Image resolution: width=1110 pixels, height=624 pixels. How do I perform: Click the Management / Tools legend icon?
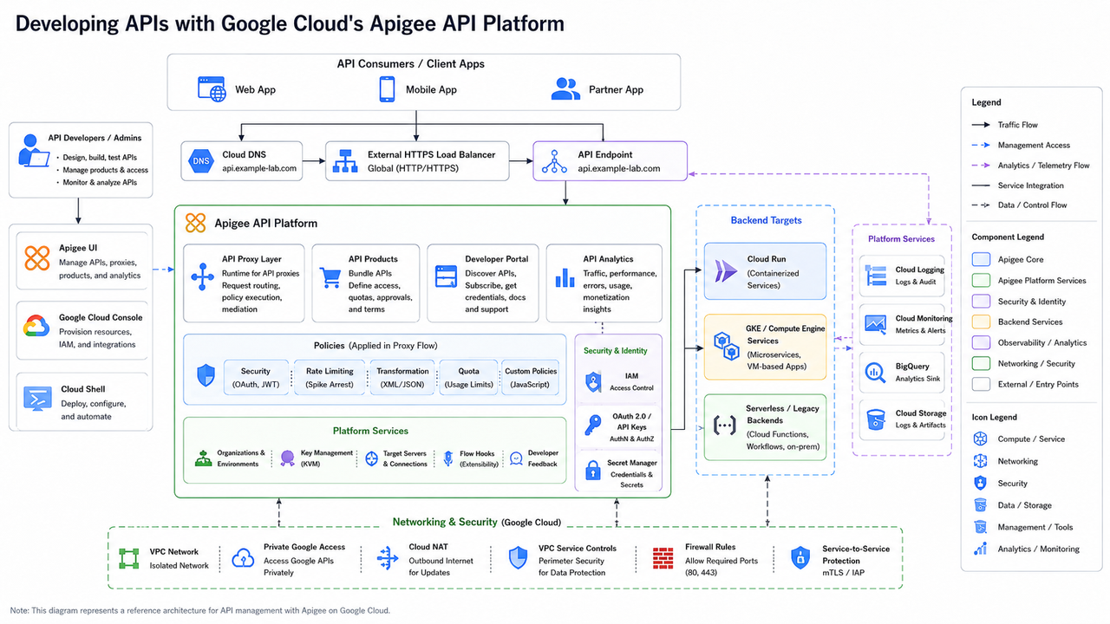980,526
